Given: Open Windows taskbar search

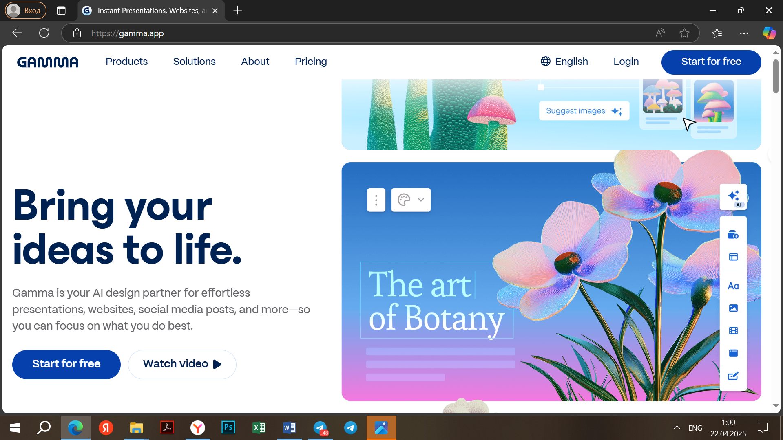Looking at the screenshot, I should (x=44, y=428).
